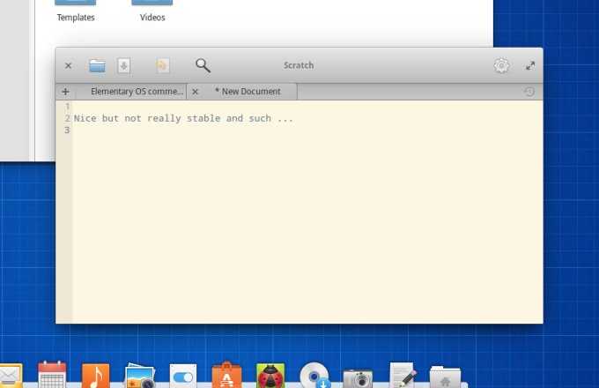The image size is (599, 388).
Task: Select the Videos folder in Files window
Action: click(x=152, y=11)
